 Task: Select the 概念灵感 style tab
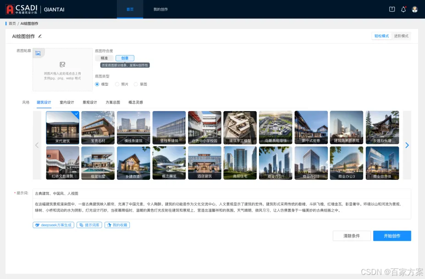point(136,102)
